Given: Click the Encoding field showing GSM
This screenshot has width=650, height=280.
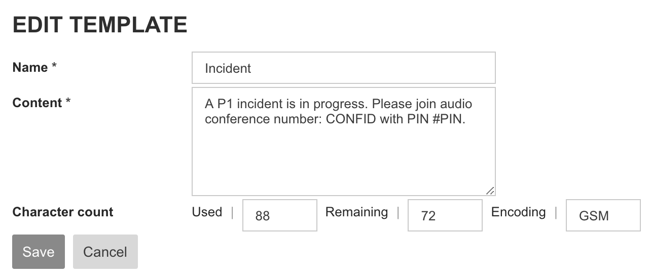Looking at the screenshot, I should (x=603, y=215).
